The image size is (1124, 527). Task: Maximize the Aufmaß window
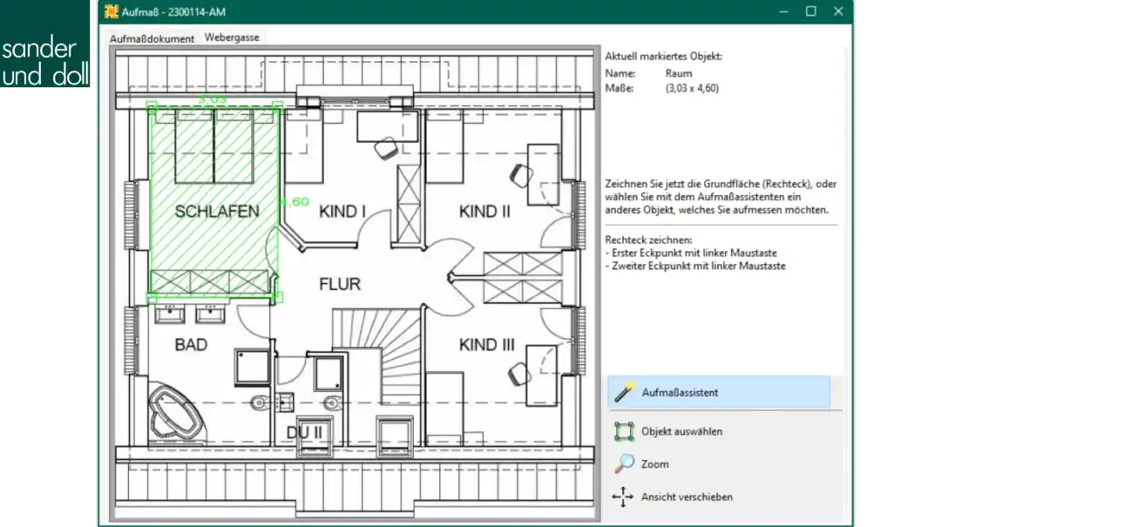click(x=810, y=11)
